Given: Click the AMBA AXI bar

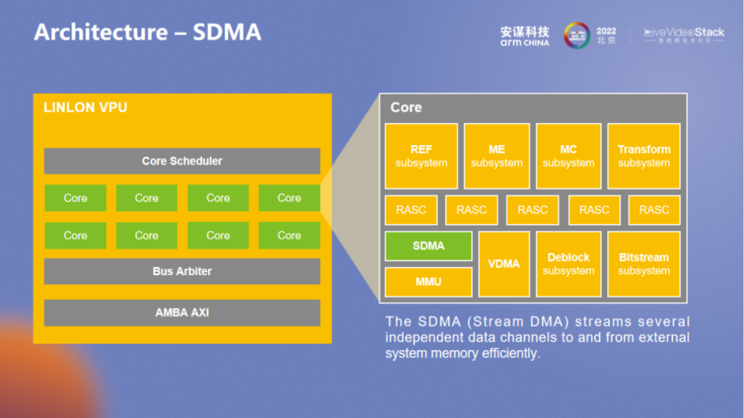Looking at the screenshot, I should click(x=182, y=313).
